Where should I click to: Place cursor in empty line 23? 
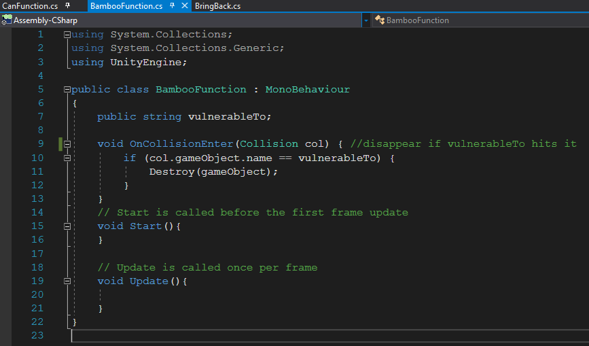(x=329, y=336)
